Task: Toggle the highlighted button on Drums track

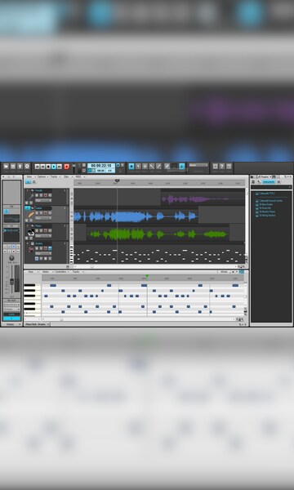Action: point(50,248)
